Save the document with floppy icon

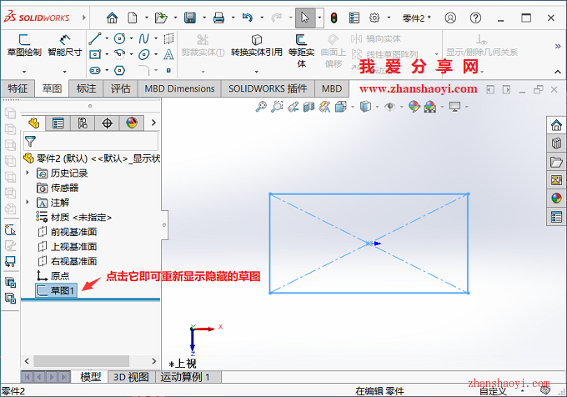190,18
